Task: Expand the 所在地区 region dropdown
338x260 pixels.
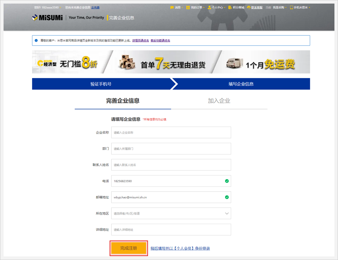Action: pyautogui.click(x=227, y=213)
